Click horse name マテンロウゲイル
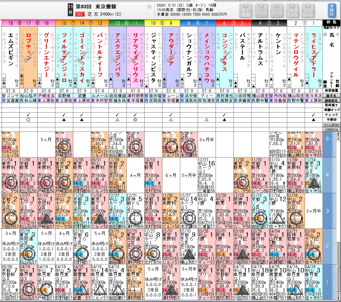This screenshot has height=302, width=341. tap(296, 55)
